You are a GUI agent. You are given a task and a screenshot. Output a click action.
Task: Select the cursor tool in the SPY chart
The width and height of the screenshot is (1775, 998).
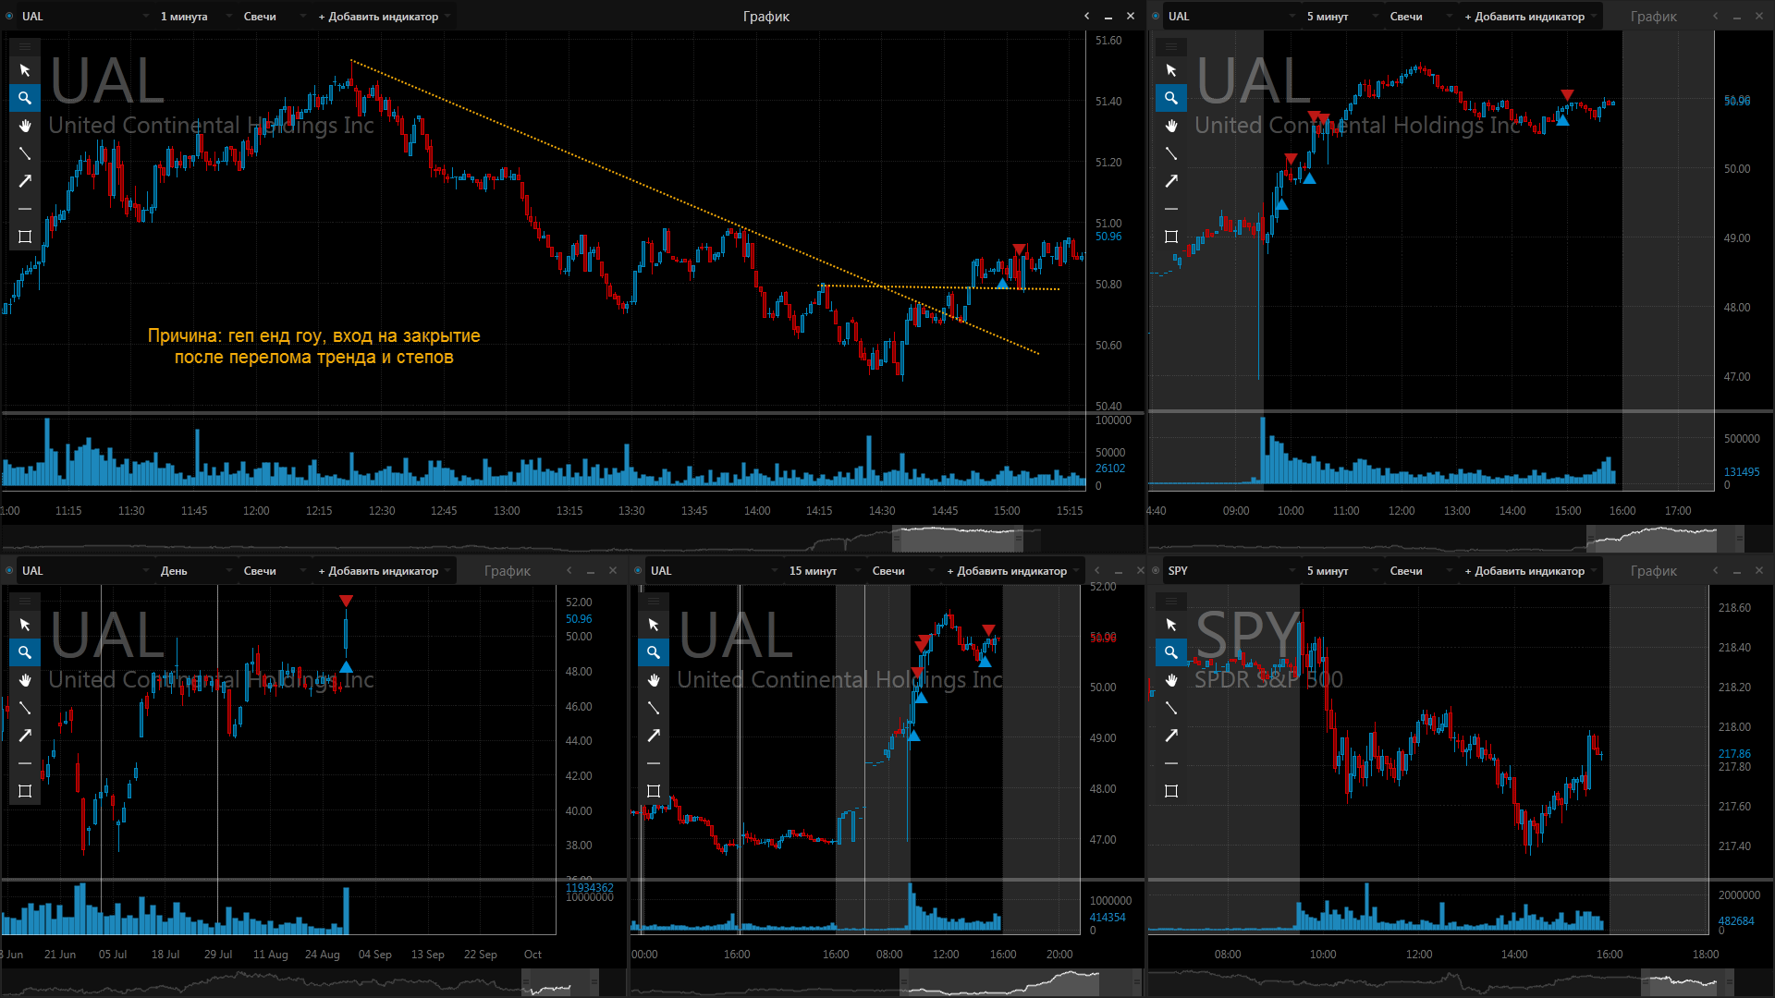tap(1171, 625)
